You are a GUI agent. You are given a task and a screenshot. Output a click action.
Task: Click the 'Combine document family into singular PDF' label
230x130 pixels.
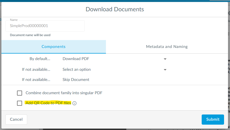64,93
